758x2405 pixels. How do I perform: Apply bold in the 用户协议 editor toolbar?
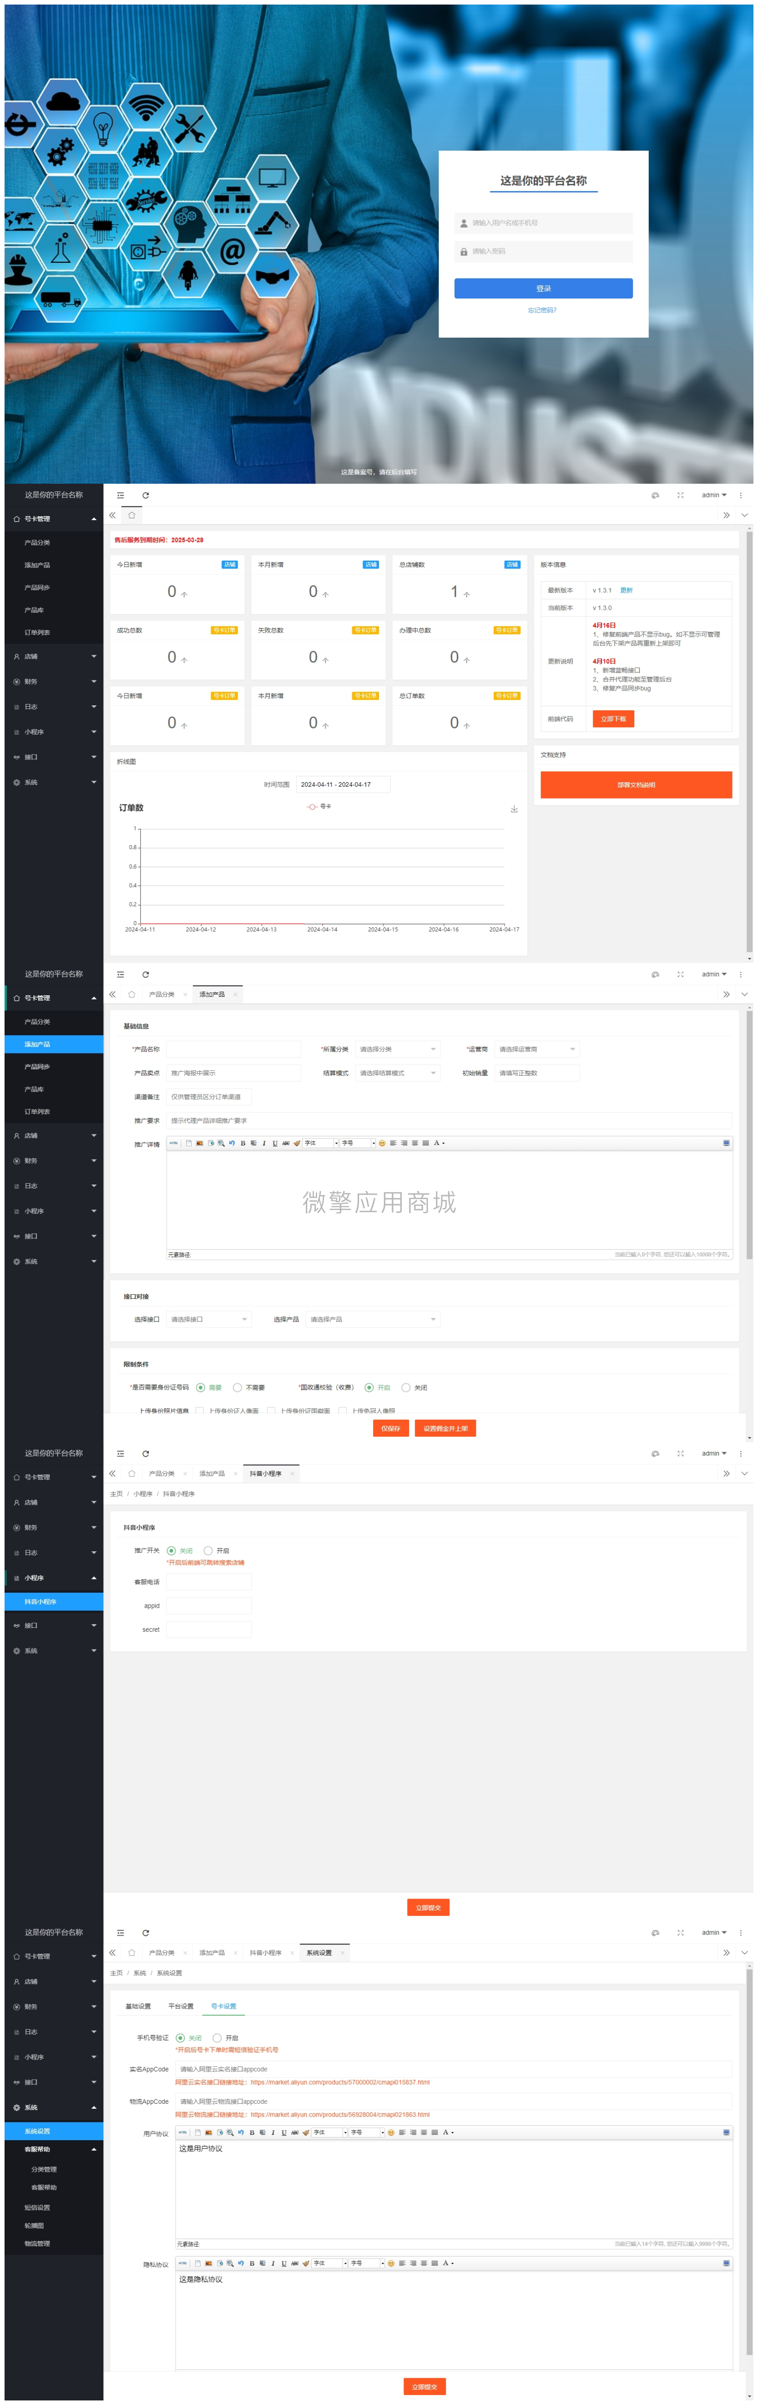point(252,2132)
